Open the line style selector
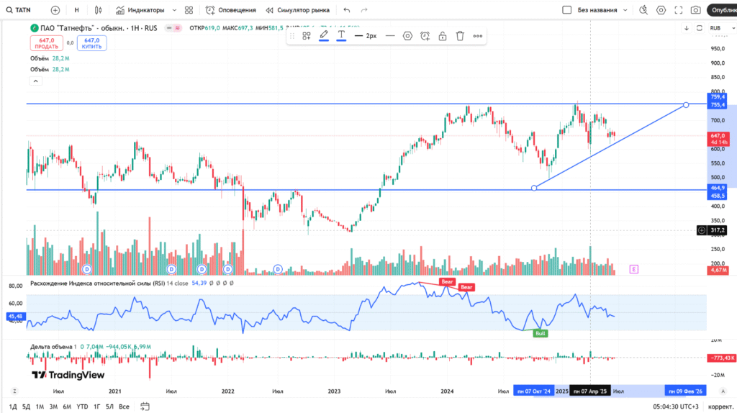Image resolution: width=737 pixels, height=413 pixels. coord(390,36)
